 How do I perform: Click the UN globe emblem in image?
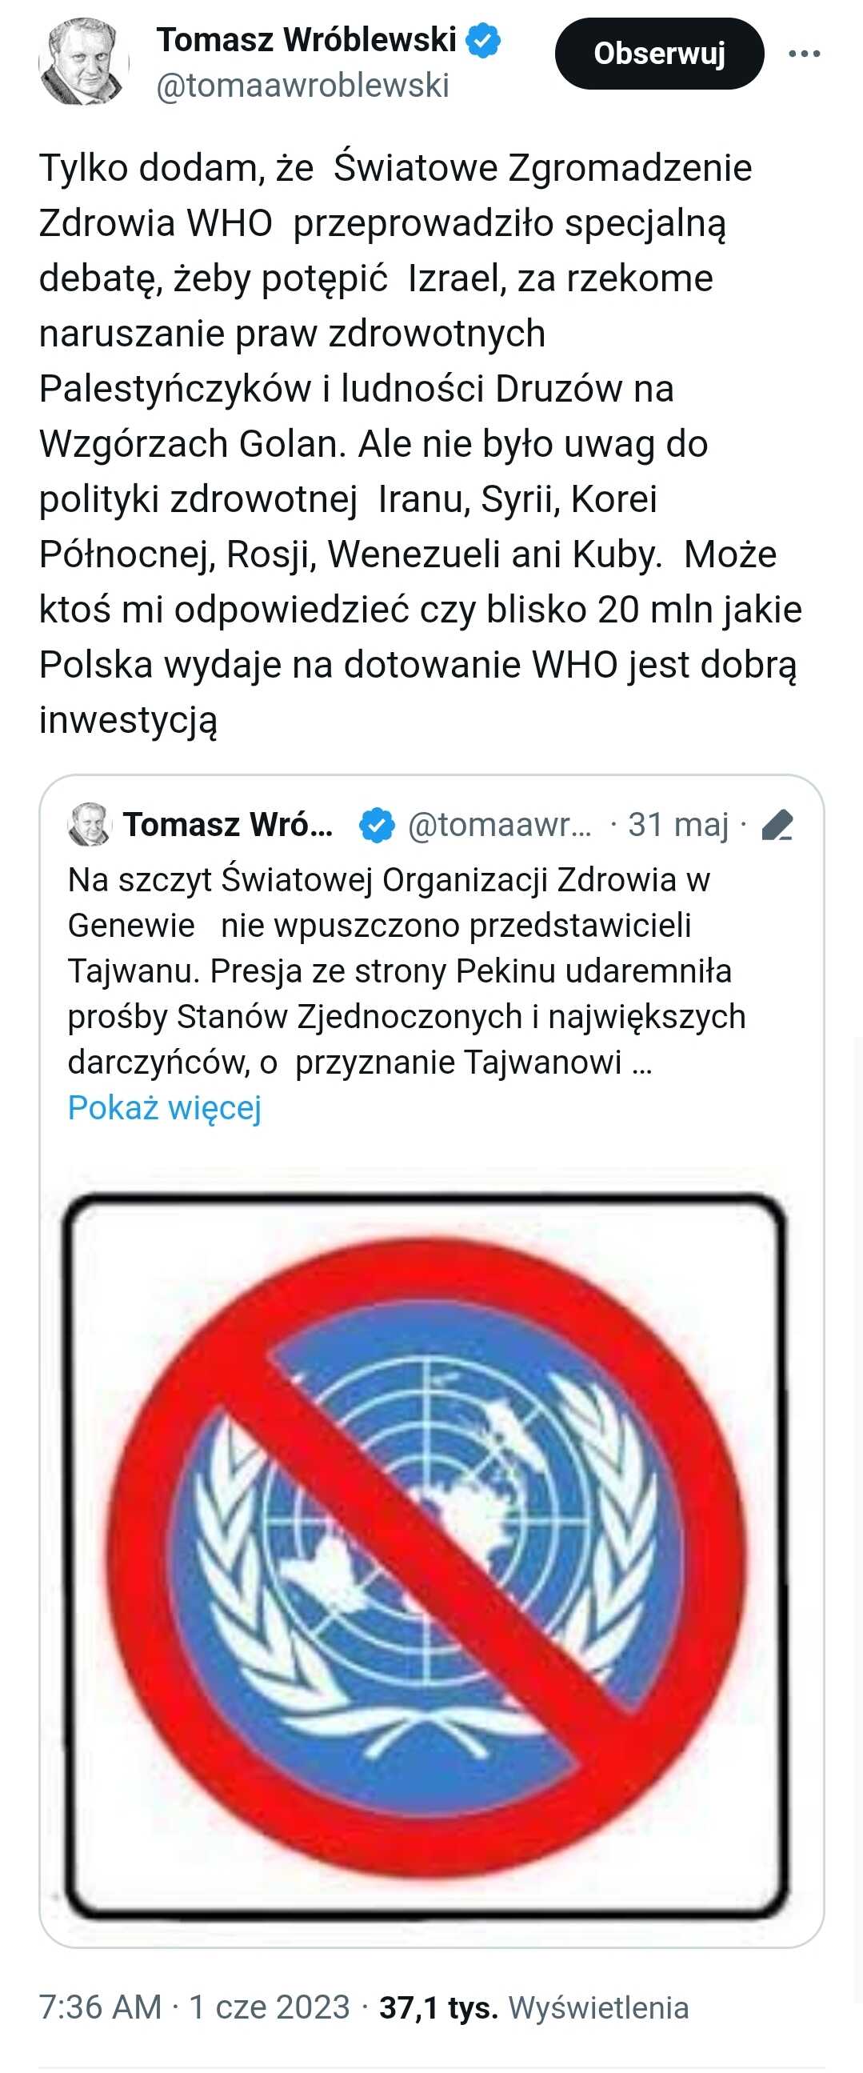(x=426, y=1557)
